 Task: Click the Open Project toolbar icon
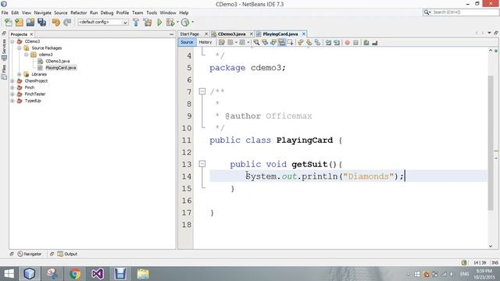click(x=30, y=23)
